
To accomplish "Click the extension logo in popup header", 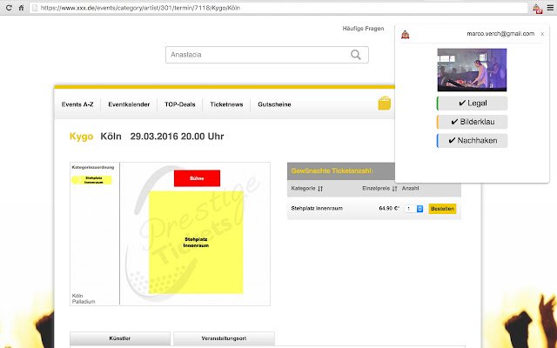I will click(405, 35).
